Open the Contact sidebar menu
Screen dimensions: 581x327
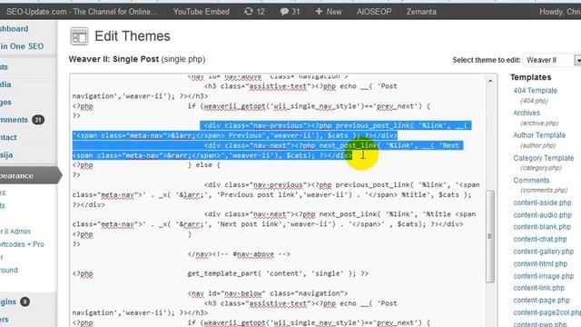[x=8, y=137]
